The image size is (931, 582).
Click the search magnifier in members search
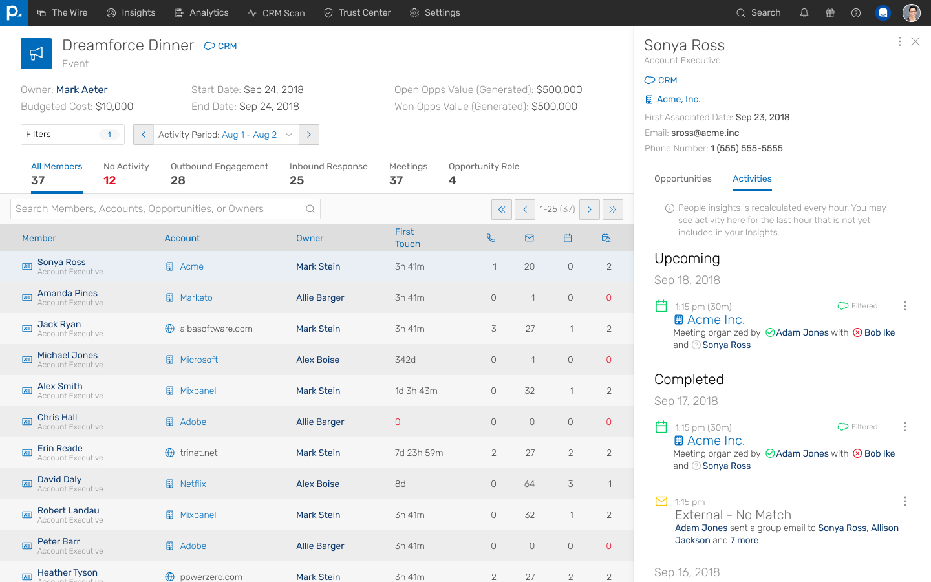point(310,209)
